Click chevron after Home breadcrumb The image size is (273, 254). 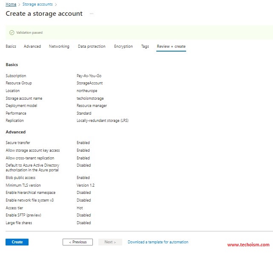tap(19, 4)
